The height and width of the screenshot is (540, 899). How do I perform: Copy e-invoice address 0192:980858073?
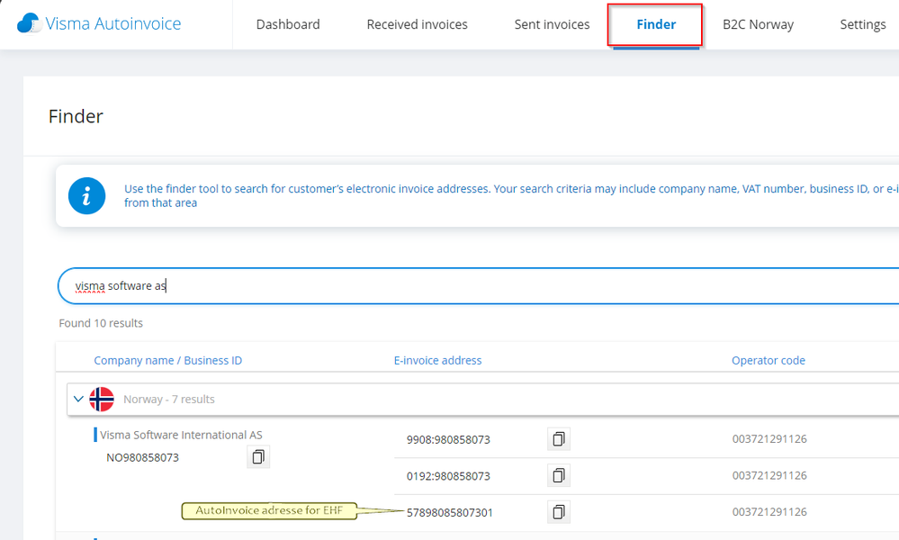[x=559, y=475]
